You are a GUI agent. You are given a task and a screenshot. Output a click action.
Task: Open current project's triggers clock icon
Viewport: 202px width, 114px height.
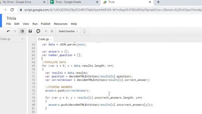[38, 31]
